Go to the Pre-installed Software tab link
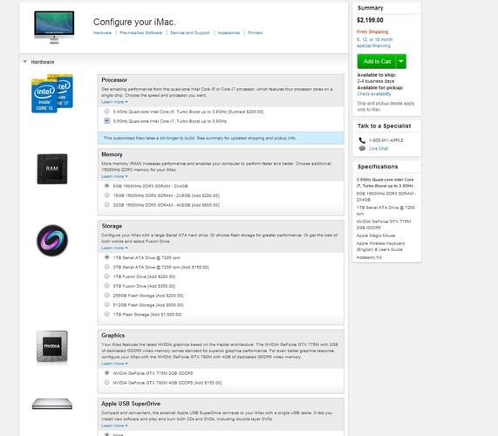 pos(140,33)
